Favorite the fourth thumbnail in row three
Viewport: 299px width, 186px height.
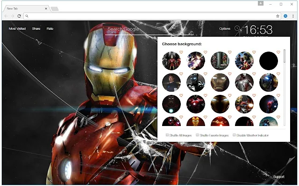pos(254,95)
